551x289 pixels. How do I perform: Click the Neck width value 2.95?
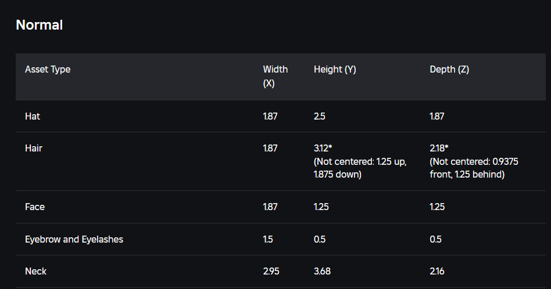pyautogui.click(x=270, y=271)
